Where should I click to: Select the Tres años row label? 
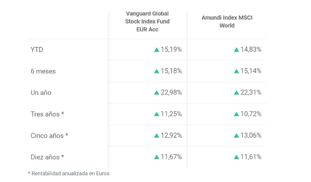coord(47,114)
